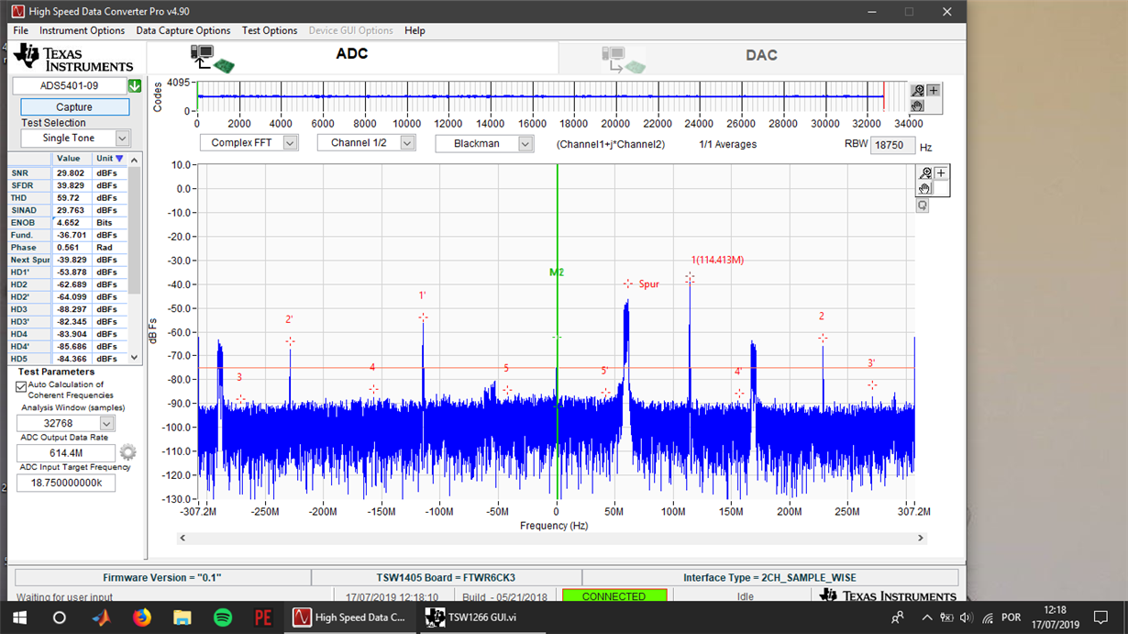This screenshot has width=1128, height=634.
Task: Select the hand pan tool for the FFT plot
Action: click(x=924, y=189)
